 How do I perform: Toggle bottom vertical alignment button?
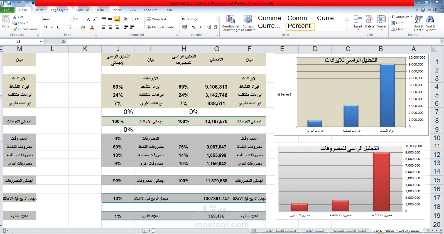(117, 19)
